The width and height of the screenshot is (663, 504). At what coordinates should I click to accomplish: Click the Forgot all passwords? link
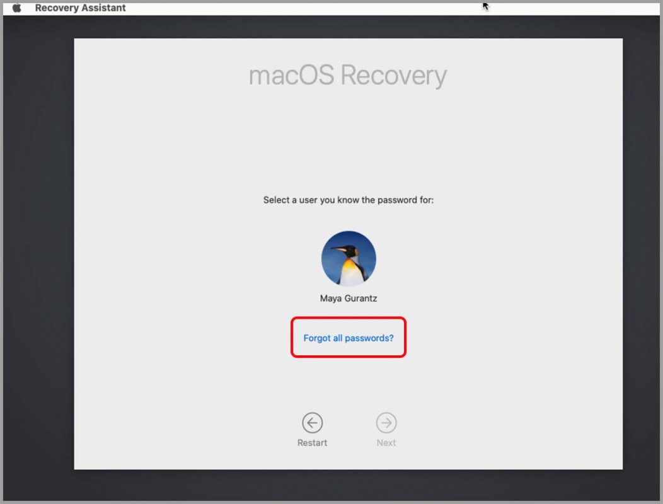coord(349,338)
